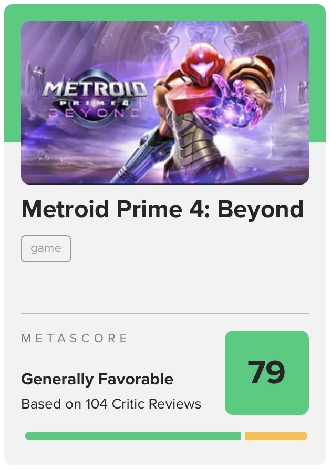Image resolution: width=331 pixels, height=469 pixels.
Task: Click the divider line above METASCORE
Action: coord(164,313)
